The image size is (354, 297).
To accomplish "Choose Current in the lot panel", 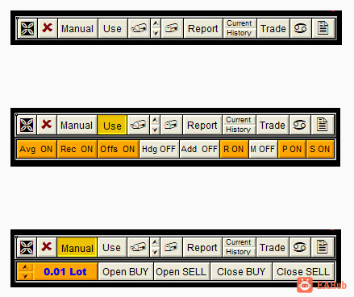I will click(x=239, y=242).
